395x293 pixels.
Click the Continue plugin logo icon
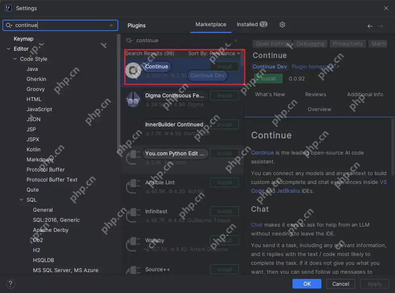[133, 70]
